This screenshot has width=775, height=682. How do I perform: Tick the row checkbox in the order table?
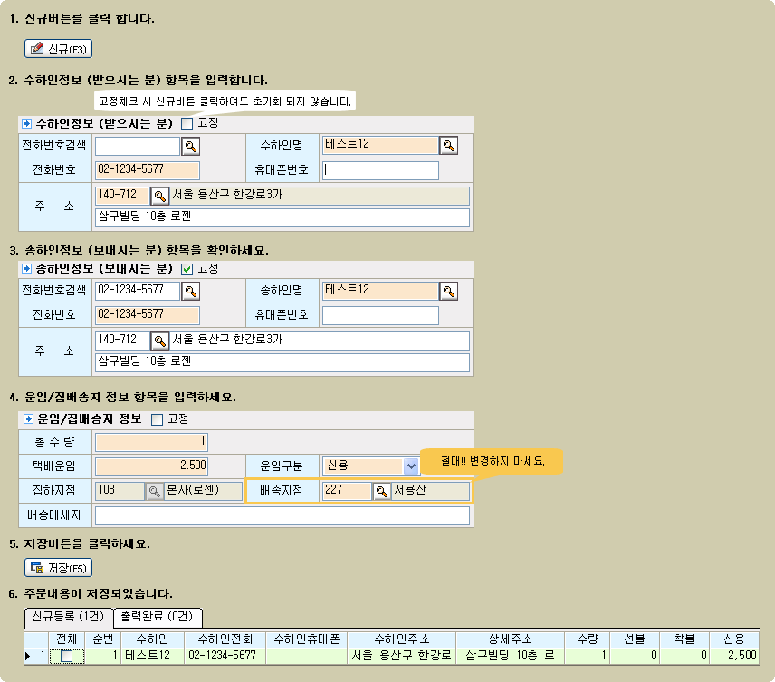(x=67, y=656)
